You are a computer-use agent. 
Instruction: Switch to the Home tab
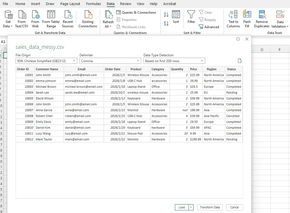coord(20,4)
